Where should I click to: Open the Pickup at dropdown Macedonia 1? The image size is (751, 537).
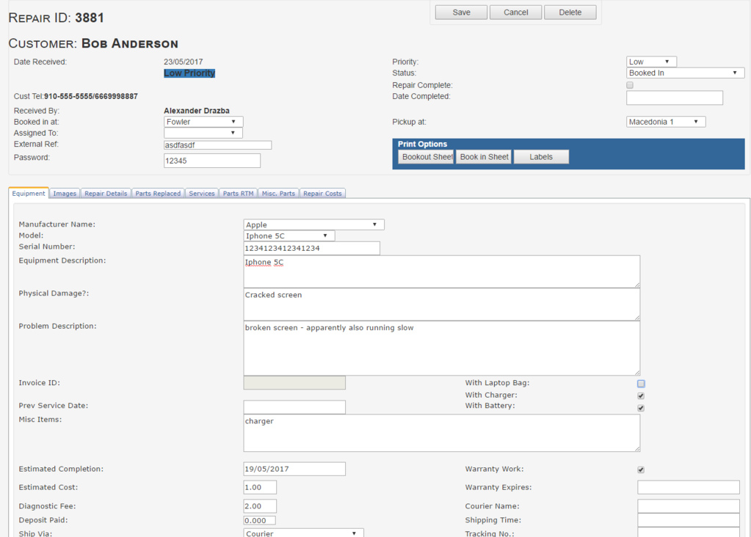[665, 122]
